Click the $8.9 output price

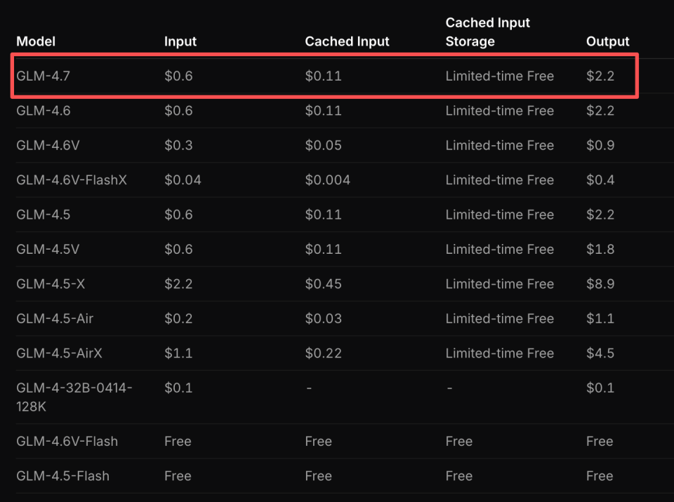[600, 284]
